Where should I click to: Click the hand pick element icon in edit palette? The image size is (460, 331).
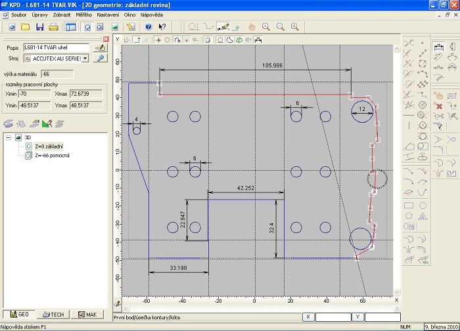pos(439,96)
